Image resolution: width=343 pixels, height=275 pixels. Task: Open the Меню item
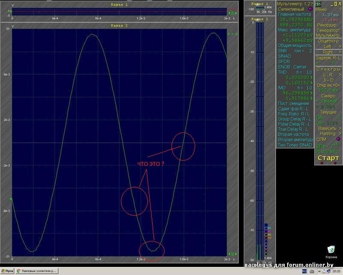point(321,9)
